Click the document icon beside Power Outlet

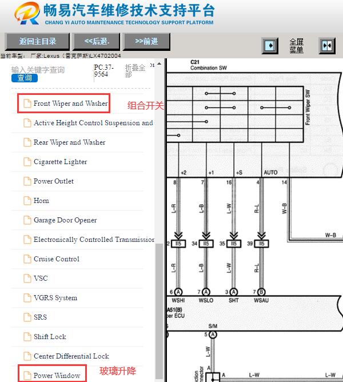click(27, 181)
